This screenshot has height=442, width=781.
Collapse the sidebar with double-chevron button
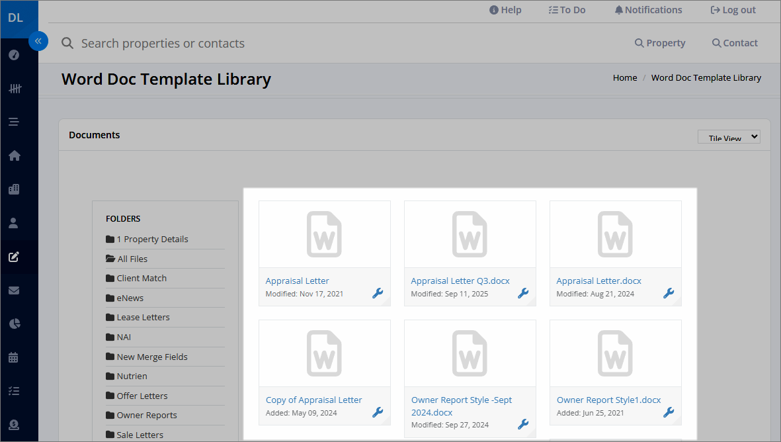38,41
